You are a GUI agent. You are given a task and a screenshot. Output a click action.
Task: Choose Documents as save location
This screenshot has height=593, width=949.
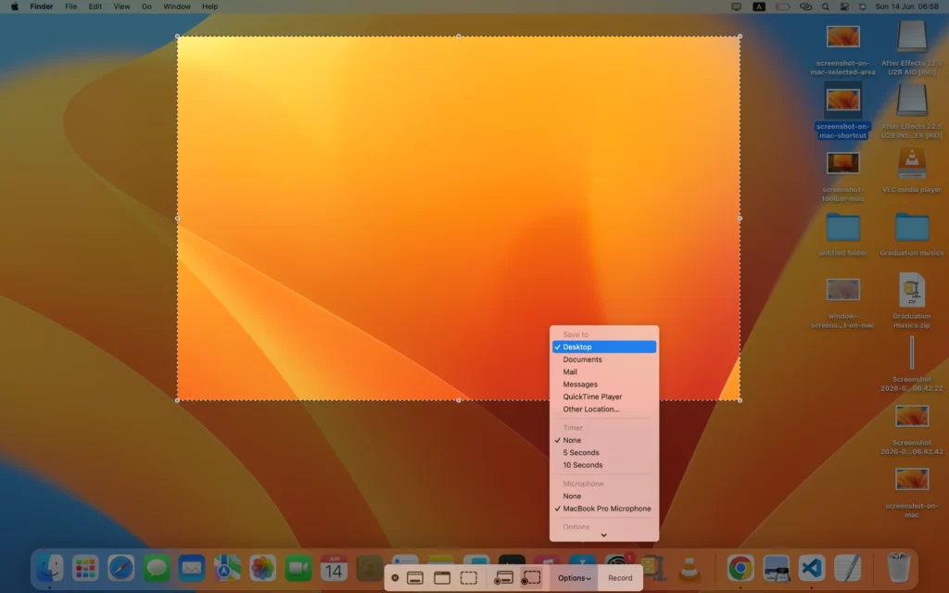(604, 360)
